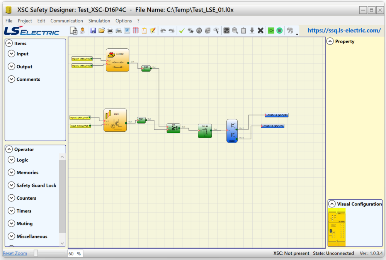386x260 pixels.
Task: Open the ? help menu
Action: [x=138, y=21]
